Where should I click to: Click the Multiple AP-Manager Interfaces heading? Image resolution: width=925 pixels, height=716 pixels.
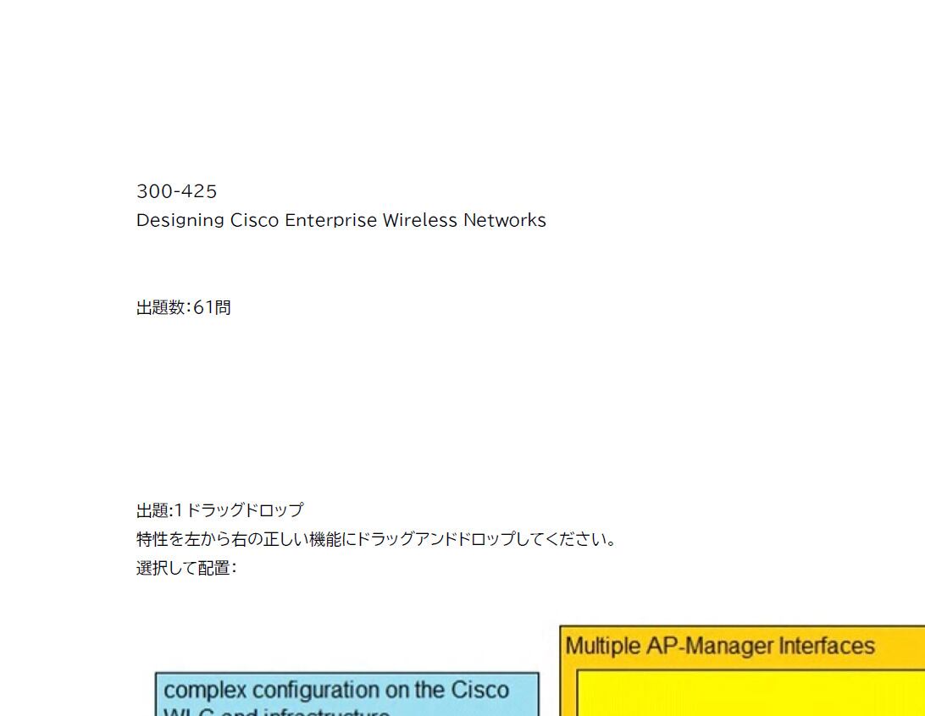click(x=720, y=646)
